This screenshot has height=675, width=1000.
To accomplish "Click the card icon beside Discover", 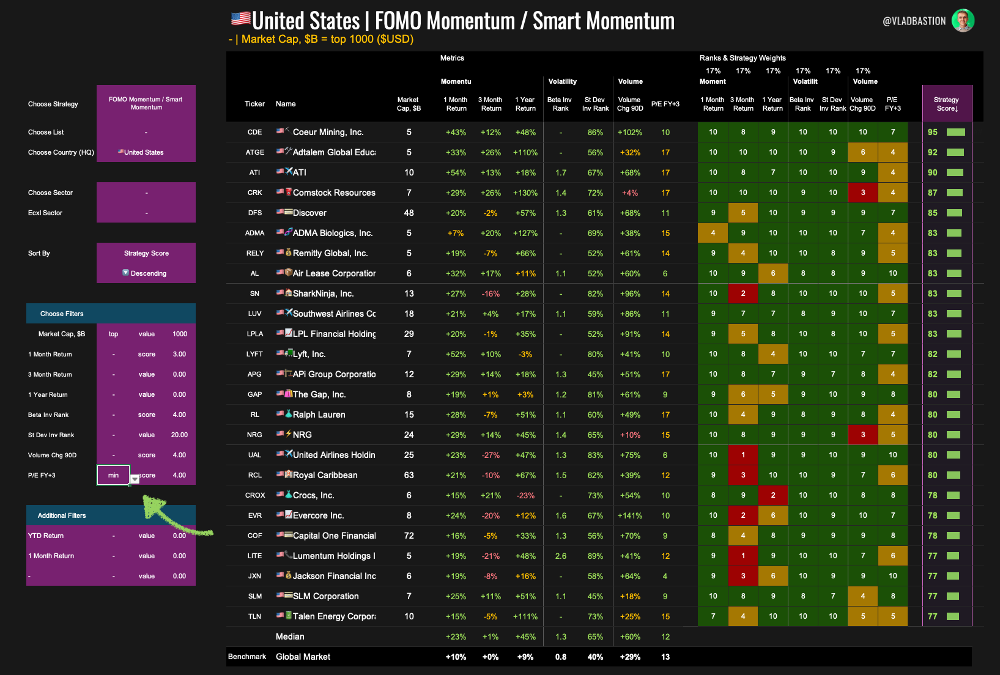I will (288, 212).
